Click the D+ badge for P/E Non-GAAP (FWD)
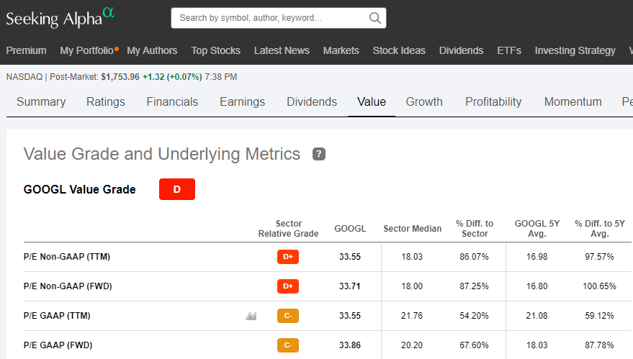The image size is (633, 359). 288,286
